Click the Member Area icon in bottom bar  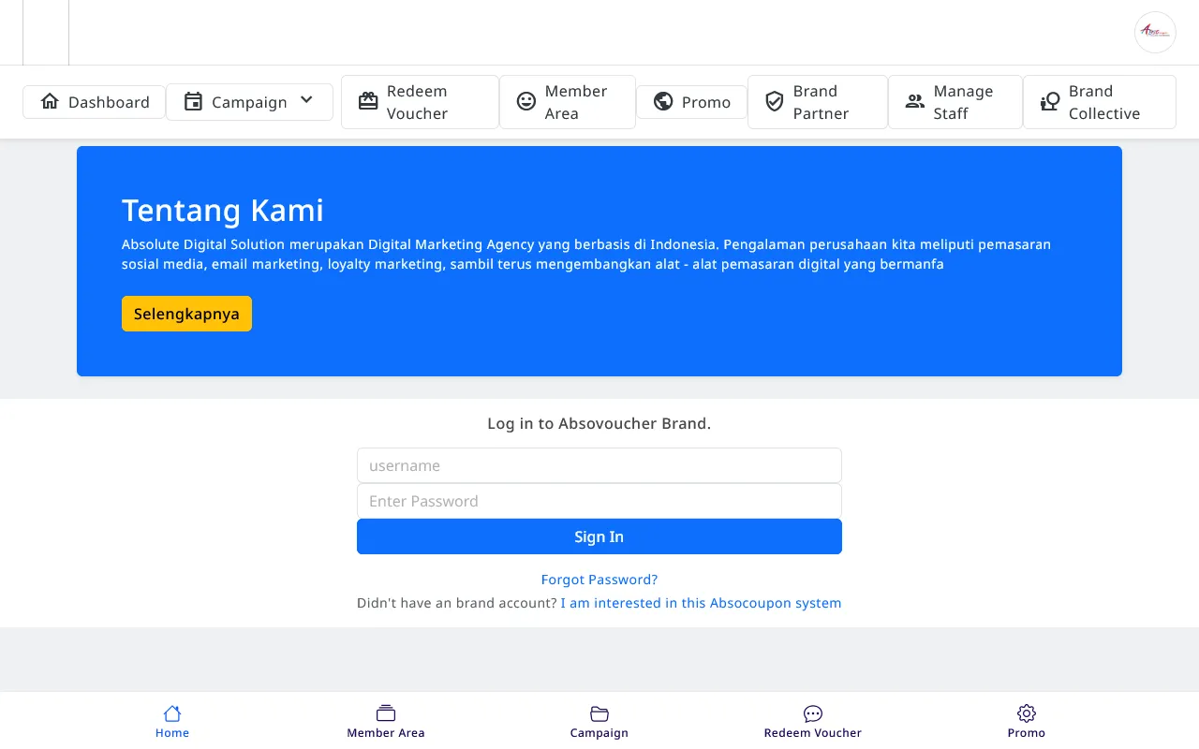coord(386,713)
